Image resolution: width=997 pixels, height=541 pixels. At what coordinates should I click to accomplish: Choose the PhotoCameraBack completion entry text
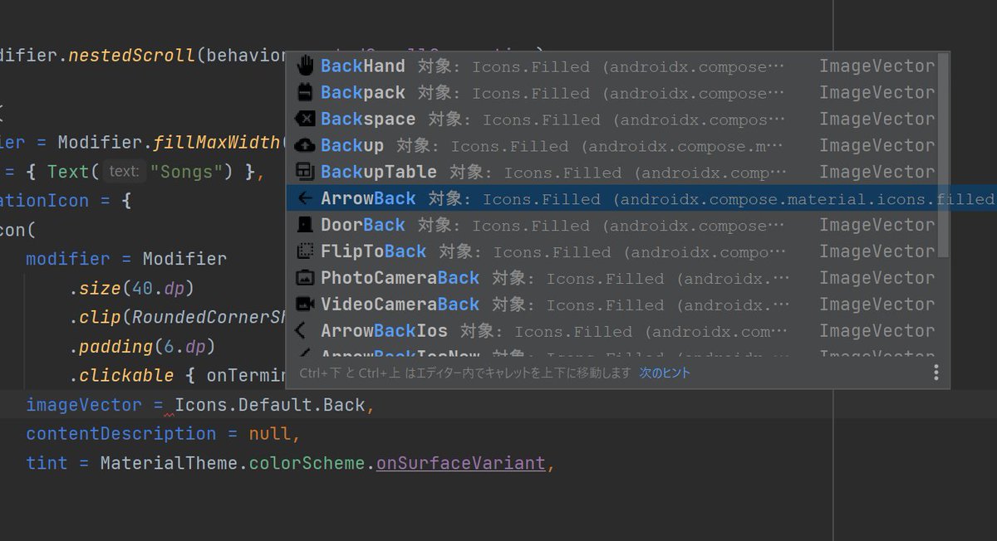click(400, 279)
